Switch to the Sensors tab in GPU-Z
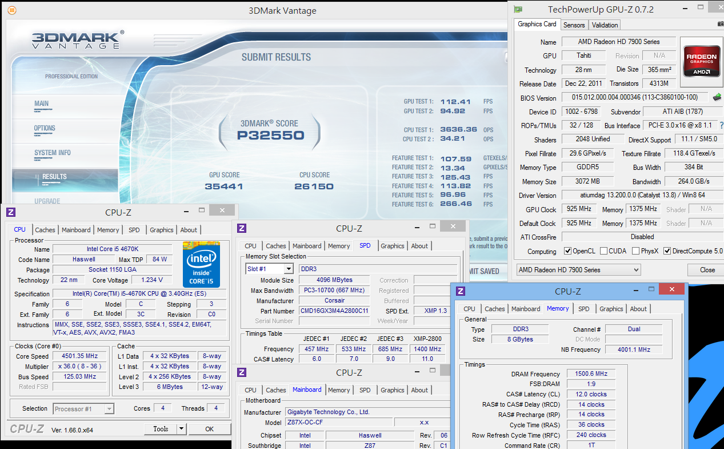Screen dimensions: 724x449 [x=574, y=25]
